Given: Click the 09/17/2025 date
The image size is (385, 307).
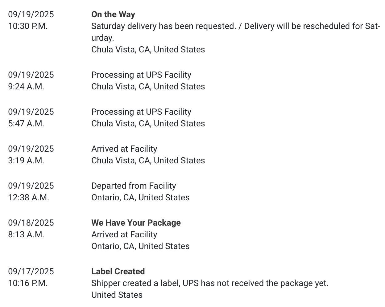Looking at the screenshot, I should (31, 272).
